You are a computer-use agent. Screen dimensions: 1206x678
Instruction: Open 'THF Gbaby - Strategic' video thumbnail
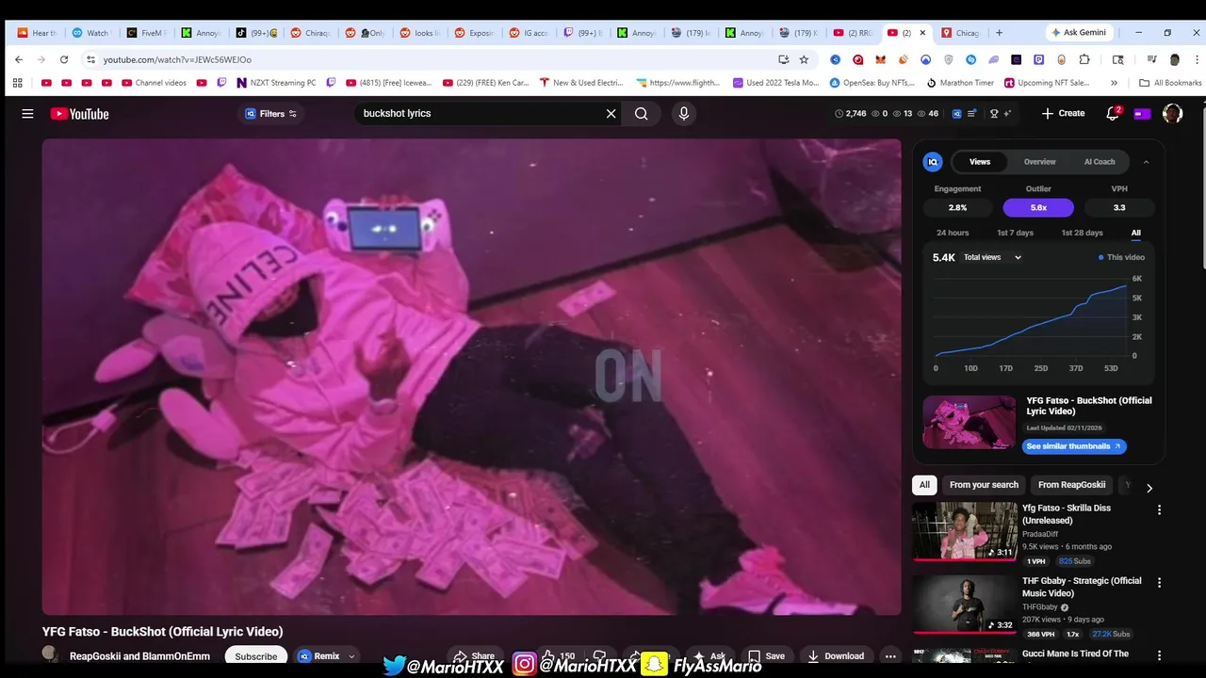tap(965, 604)
